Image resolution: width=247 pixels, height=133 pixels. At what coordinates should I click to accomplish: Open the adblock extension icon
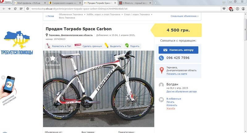point(231,9)
